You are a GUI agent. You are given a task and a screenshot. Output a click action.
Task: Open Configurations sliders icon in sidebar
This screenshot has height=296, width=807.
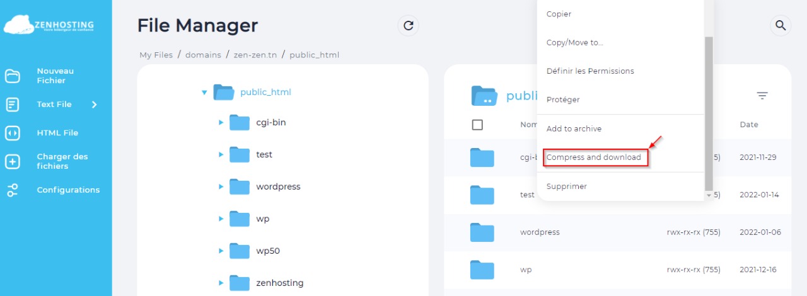point(13,190)
